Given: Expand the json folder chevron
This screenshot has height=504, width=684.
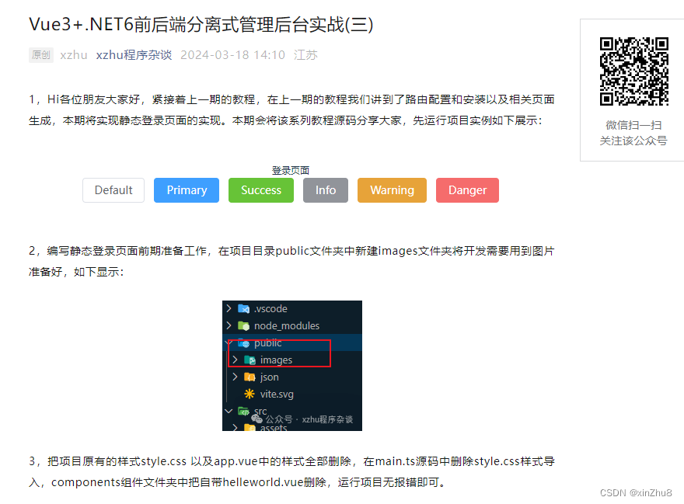Looking at the screenshot, I should point(236,377).
